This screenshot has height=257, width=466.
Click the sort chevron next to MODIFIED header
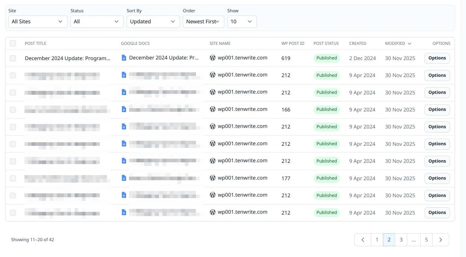tap(410, 44)
